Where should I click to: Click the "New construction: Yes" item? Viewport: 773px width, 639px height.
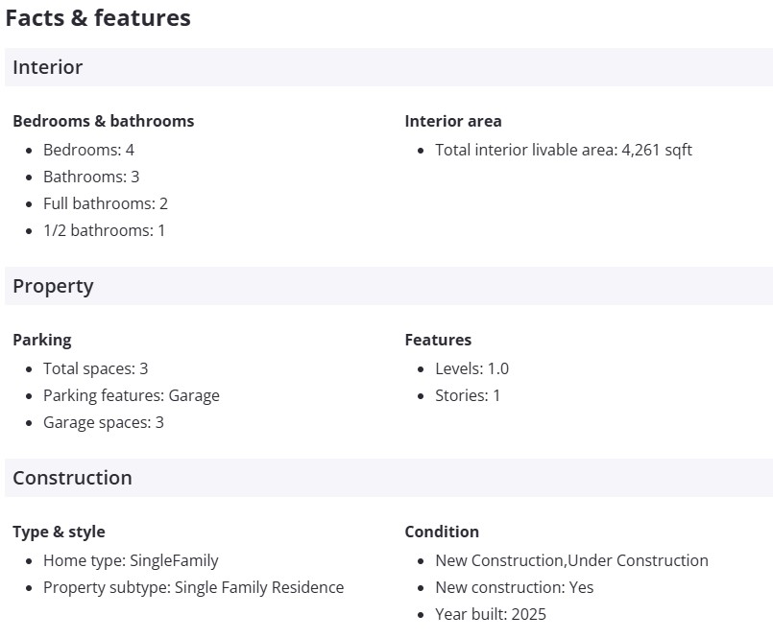point(514,587)
